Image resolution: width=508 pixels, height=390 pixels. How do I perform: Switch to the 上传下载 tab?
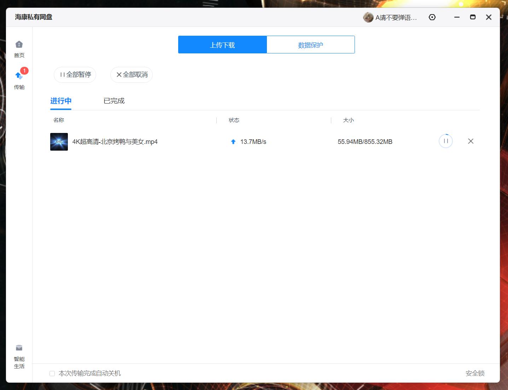click(x=222, y=45)
